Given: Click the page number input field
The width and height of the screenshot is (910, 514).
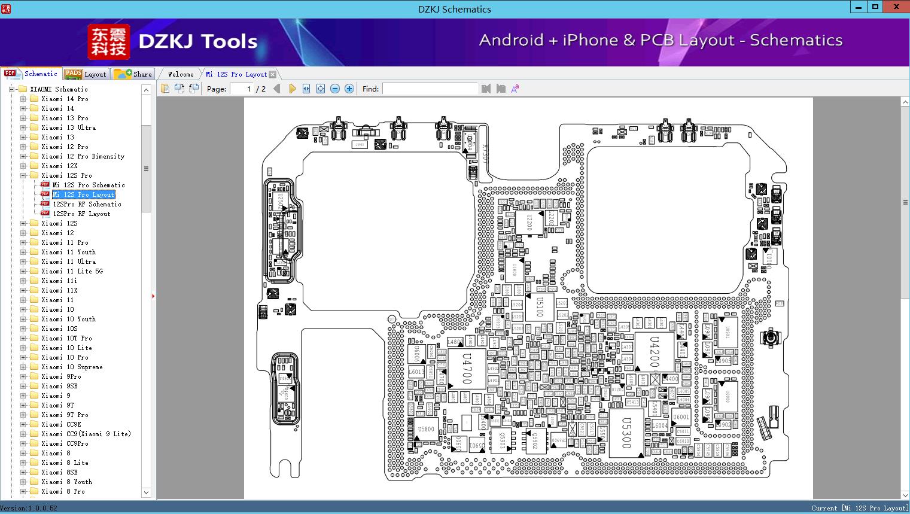Looking at the screenshot, I should pyautogui.click(x=242, y=89).
